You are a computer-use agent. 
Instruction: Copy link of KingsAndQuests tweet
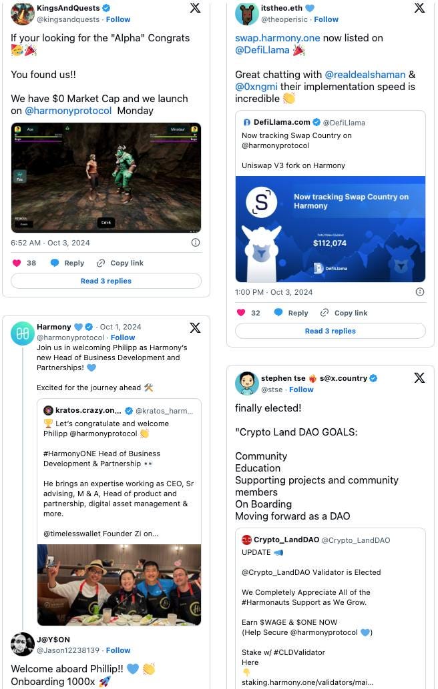[x=120, y=263]
